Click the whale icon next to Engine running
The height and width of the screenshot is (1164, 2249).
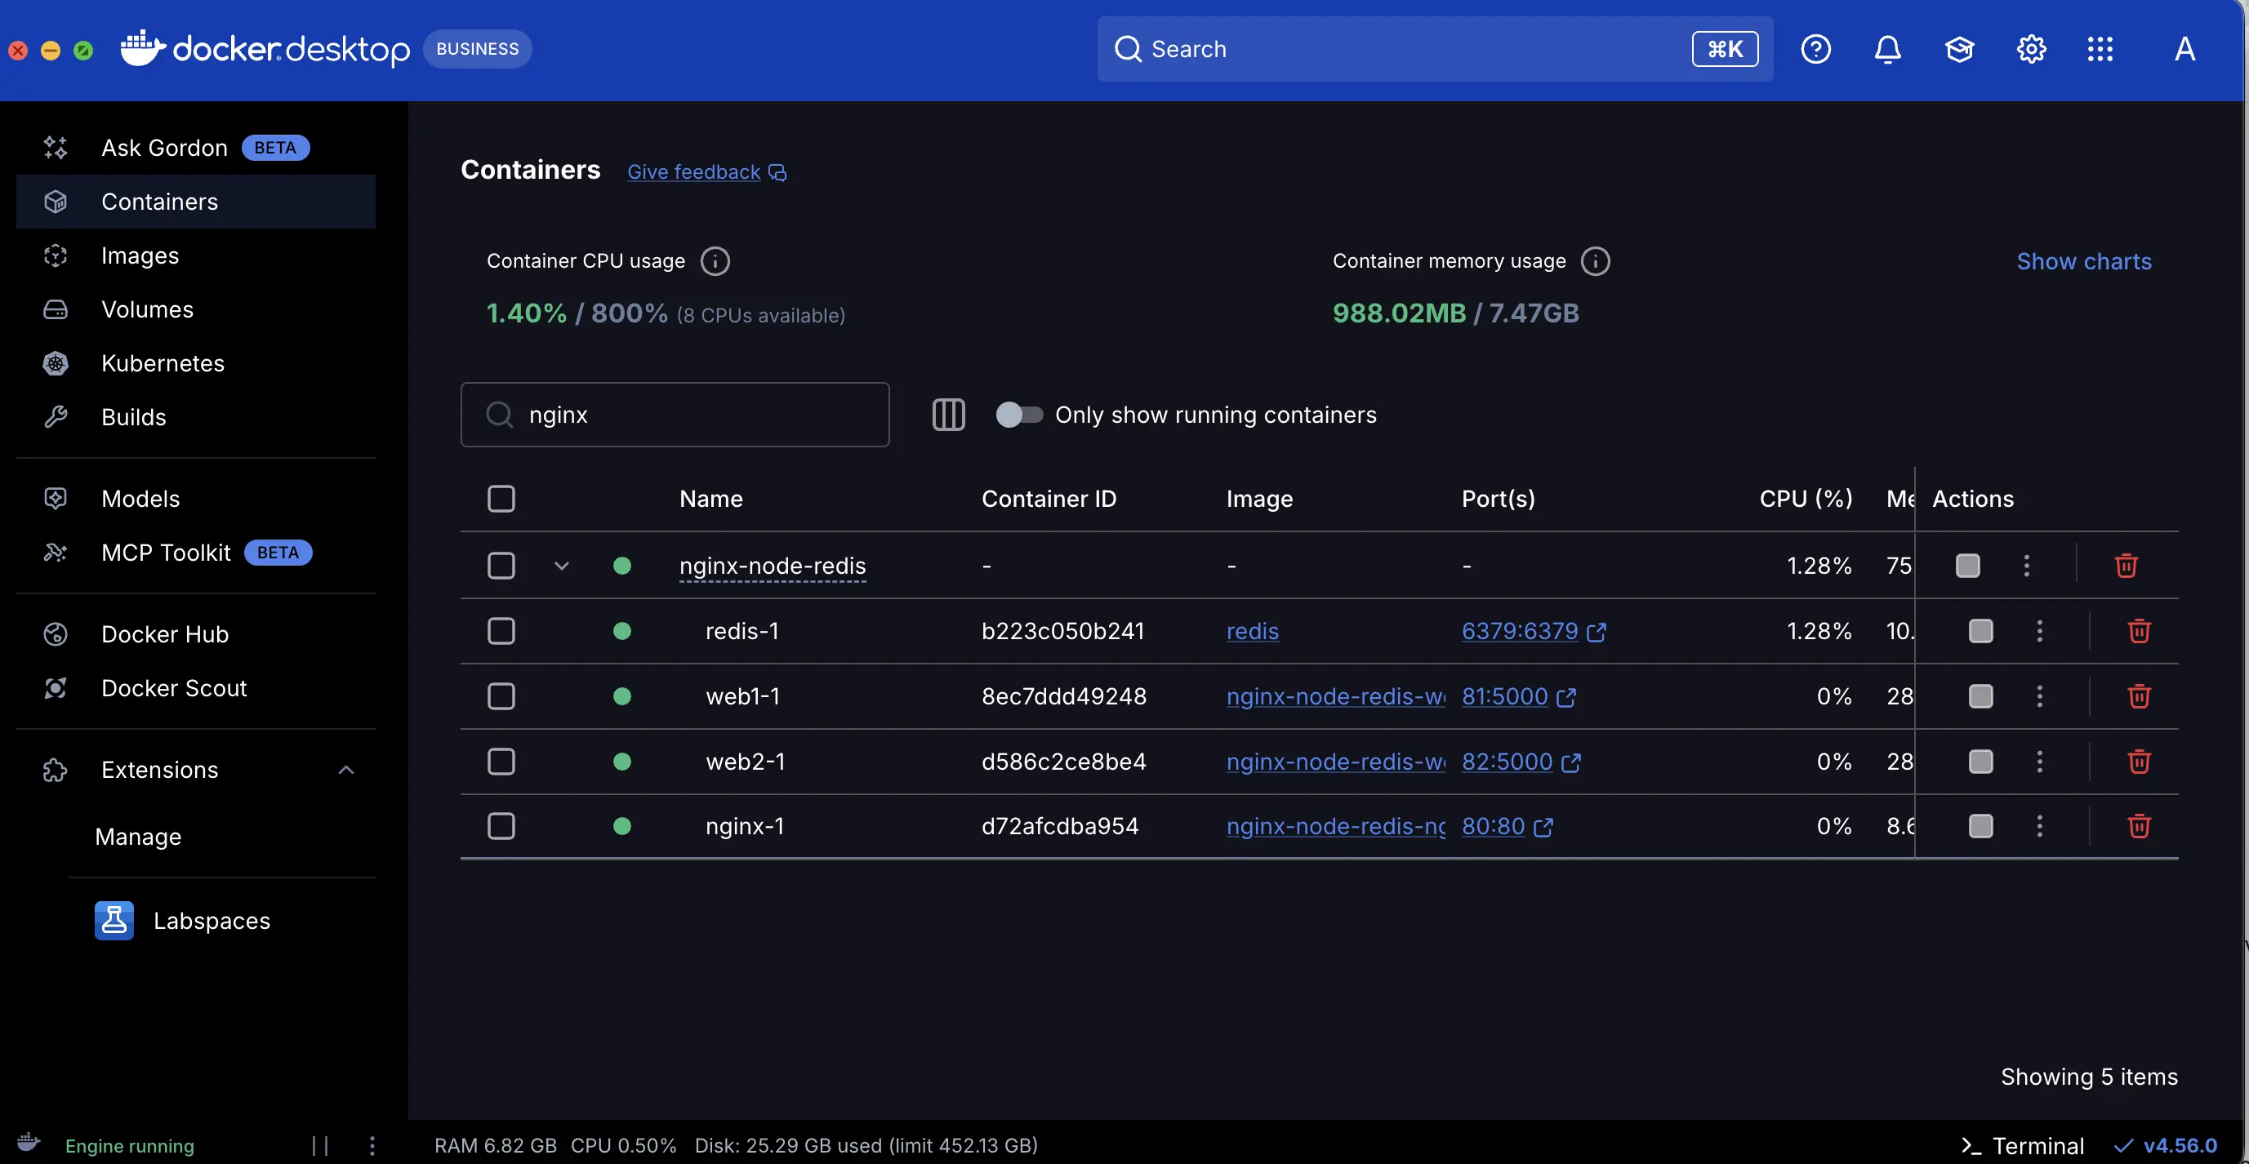point(27,1144)
